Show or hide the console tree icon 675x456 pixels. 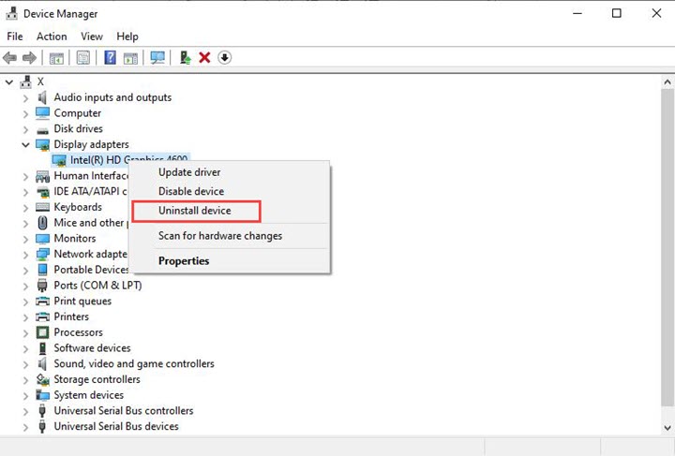(56, 58)
